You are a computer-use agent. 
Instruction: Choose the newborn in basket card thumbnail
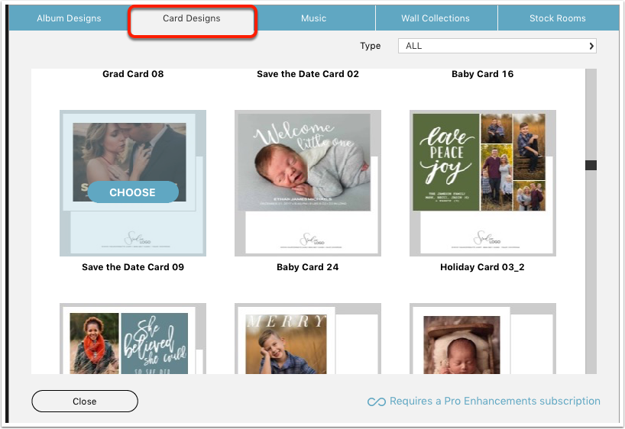click(483, 339)
